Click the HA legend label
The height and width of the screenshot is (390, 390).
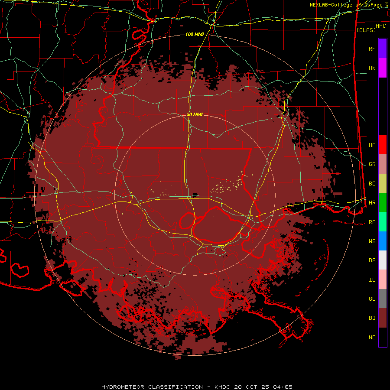[x=372, y=145]
